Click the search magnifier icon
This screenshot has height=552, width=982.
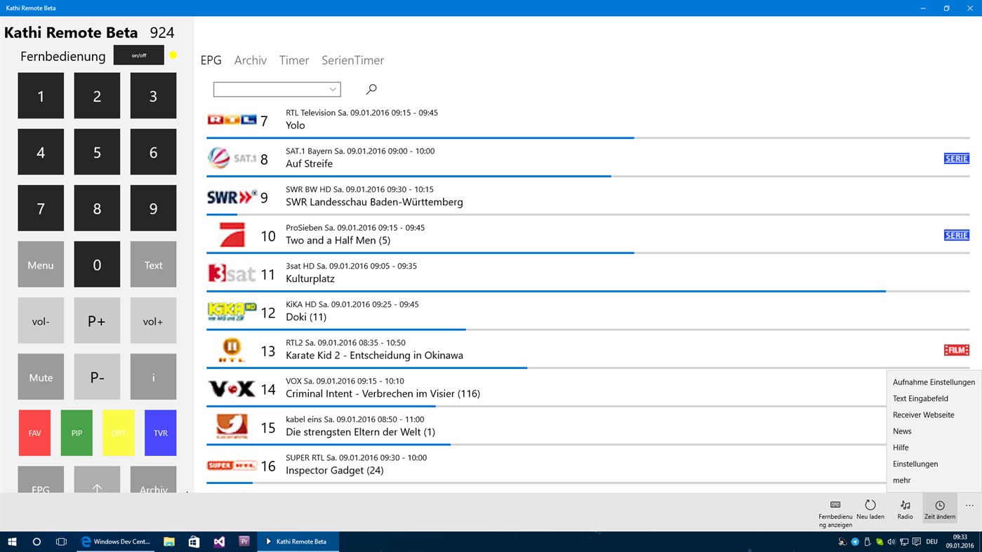371,89
